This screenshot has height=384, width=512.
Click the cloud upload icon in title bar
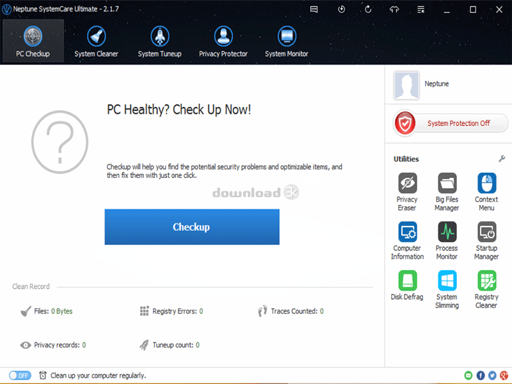[394, 10]
